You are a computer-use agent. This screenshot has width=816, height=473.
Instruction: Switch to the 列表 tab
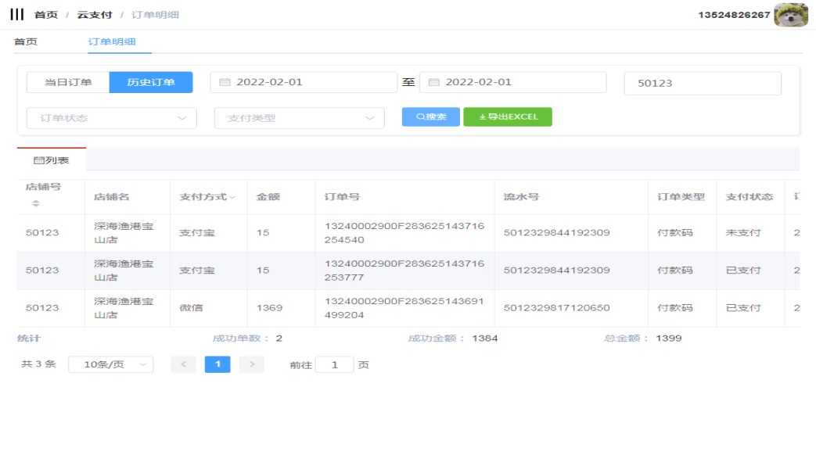(52, 160)
